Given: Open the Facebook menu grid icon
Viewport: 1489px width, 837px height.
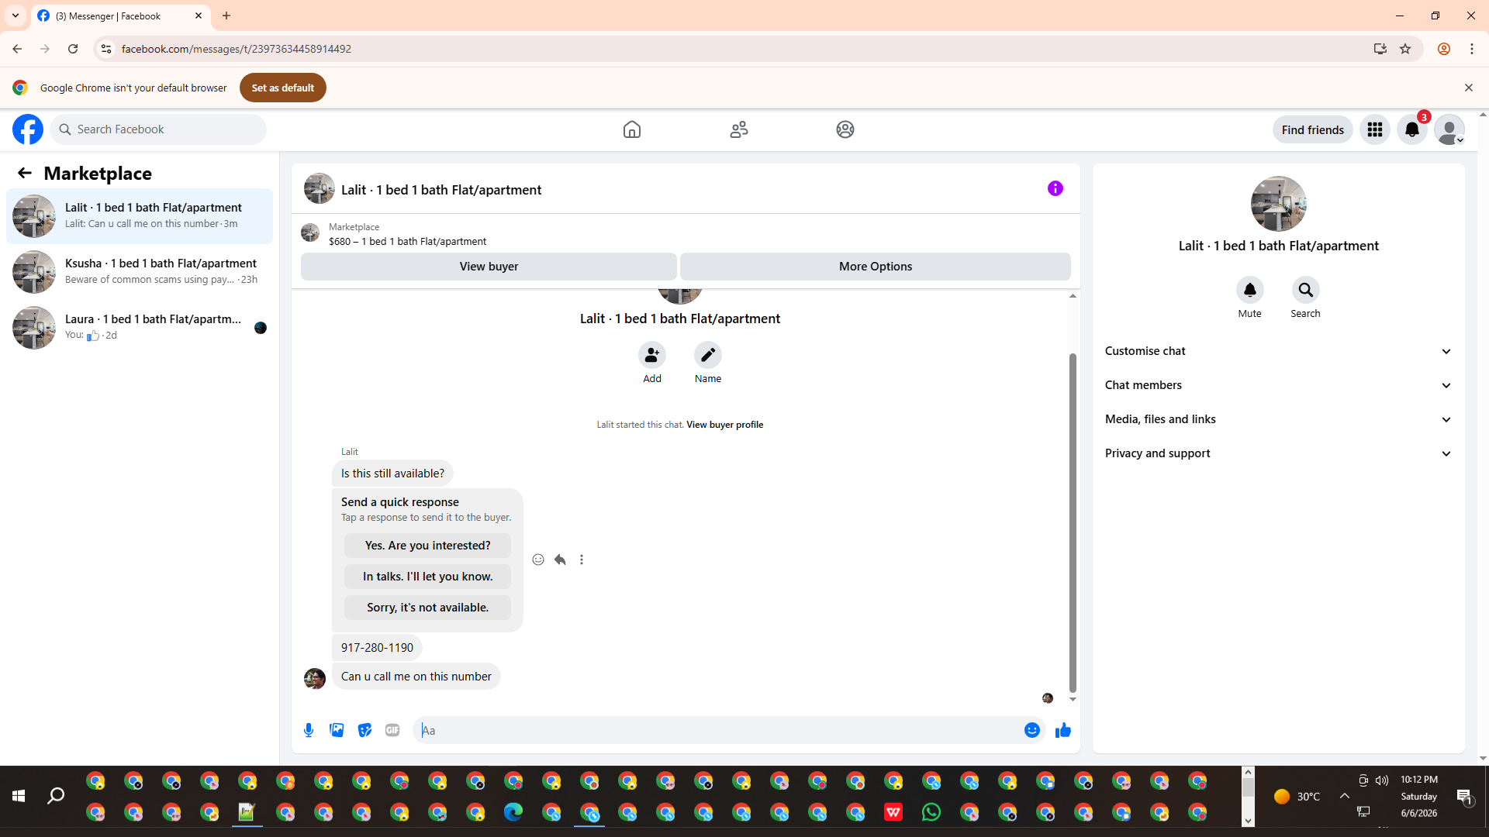Looking at the screenshot, I should tap(1375, 129).
